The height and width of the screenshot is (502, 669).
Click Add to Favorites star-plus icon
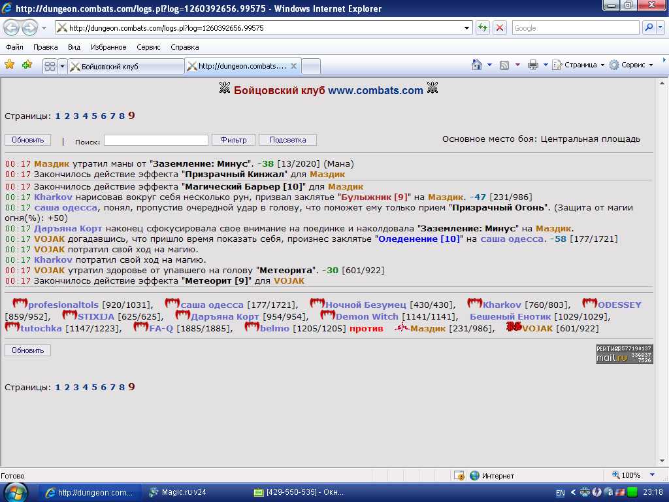[x=27, y=65]
